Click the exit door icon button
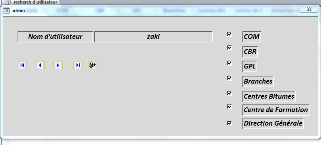 point(92,65)
